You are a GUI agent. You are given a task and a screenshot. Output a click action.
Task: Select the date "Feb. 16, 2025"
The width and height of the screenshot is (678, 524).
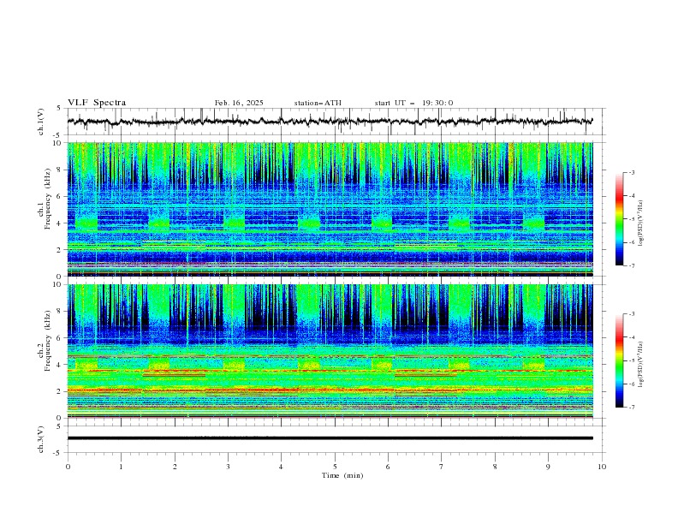[239, 103]
